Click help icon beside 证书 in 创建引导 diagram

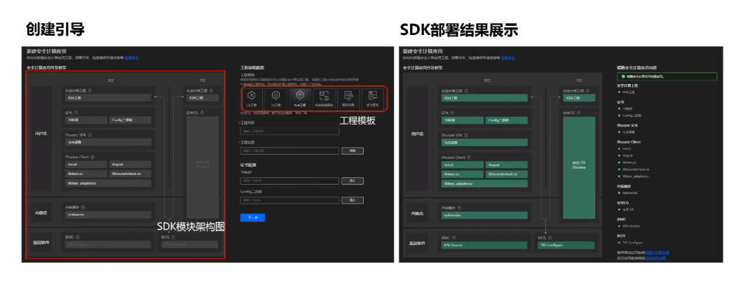point(75,113)
